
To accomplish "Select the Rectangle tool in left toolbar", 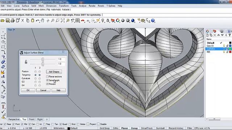I will [x=3, y=47].
